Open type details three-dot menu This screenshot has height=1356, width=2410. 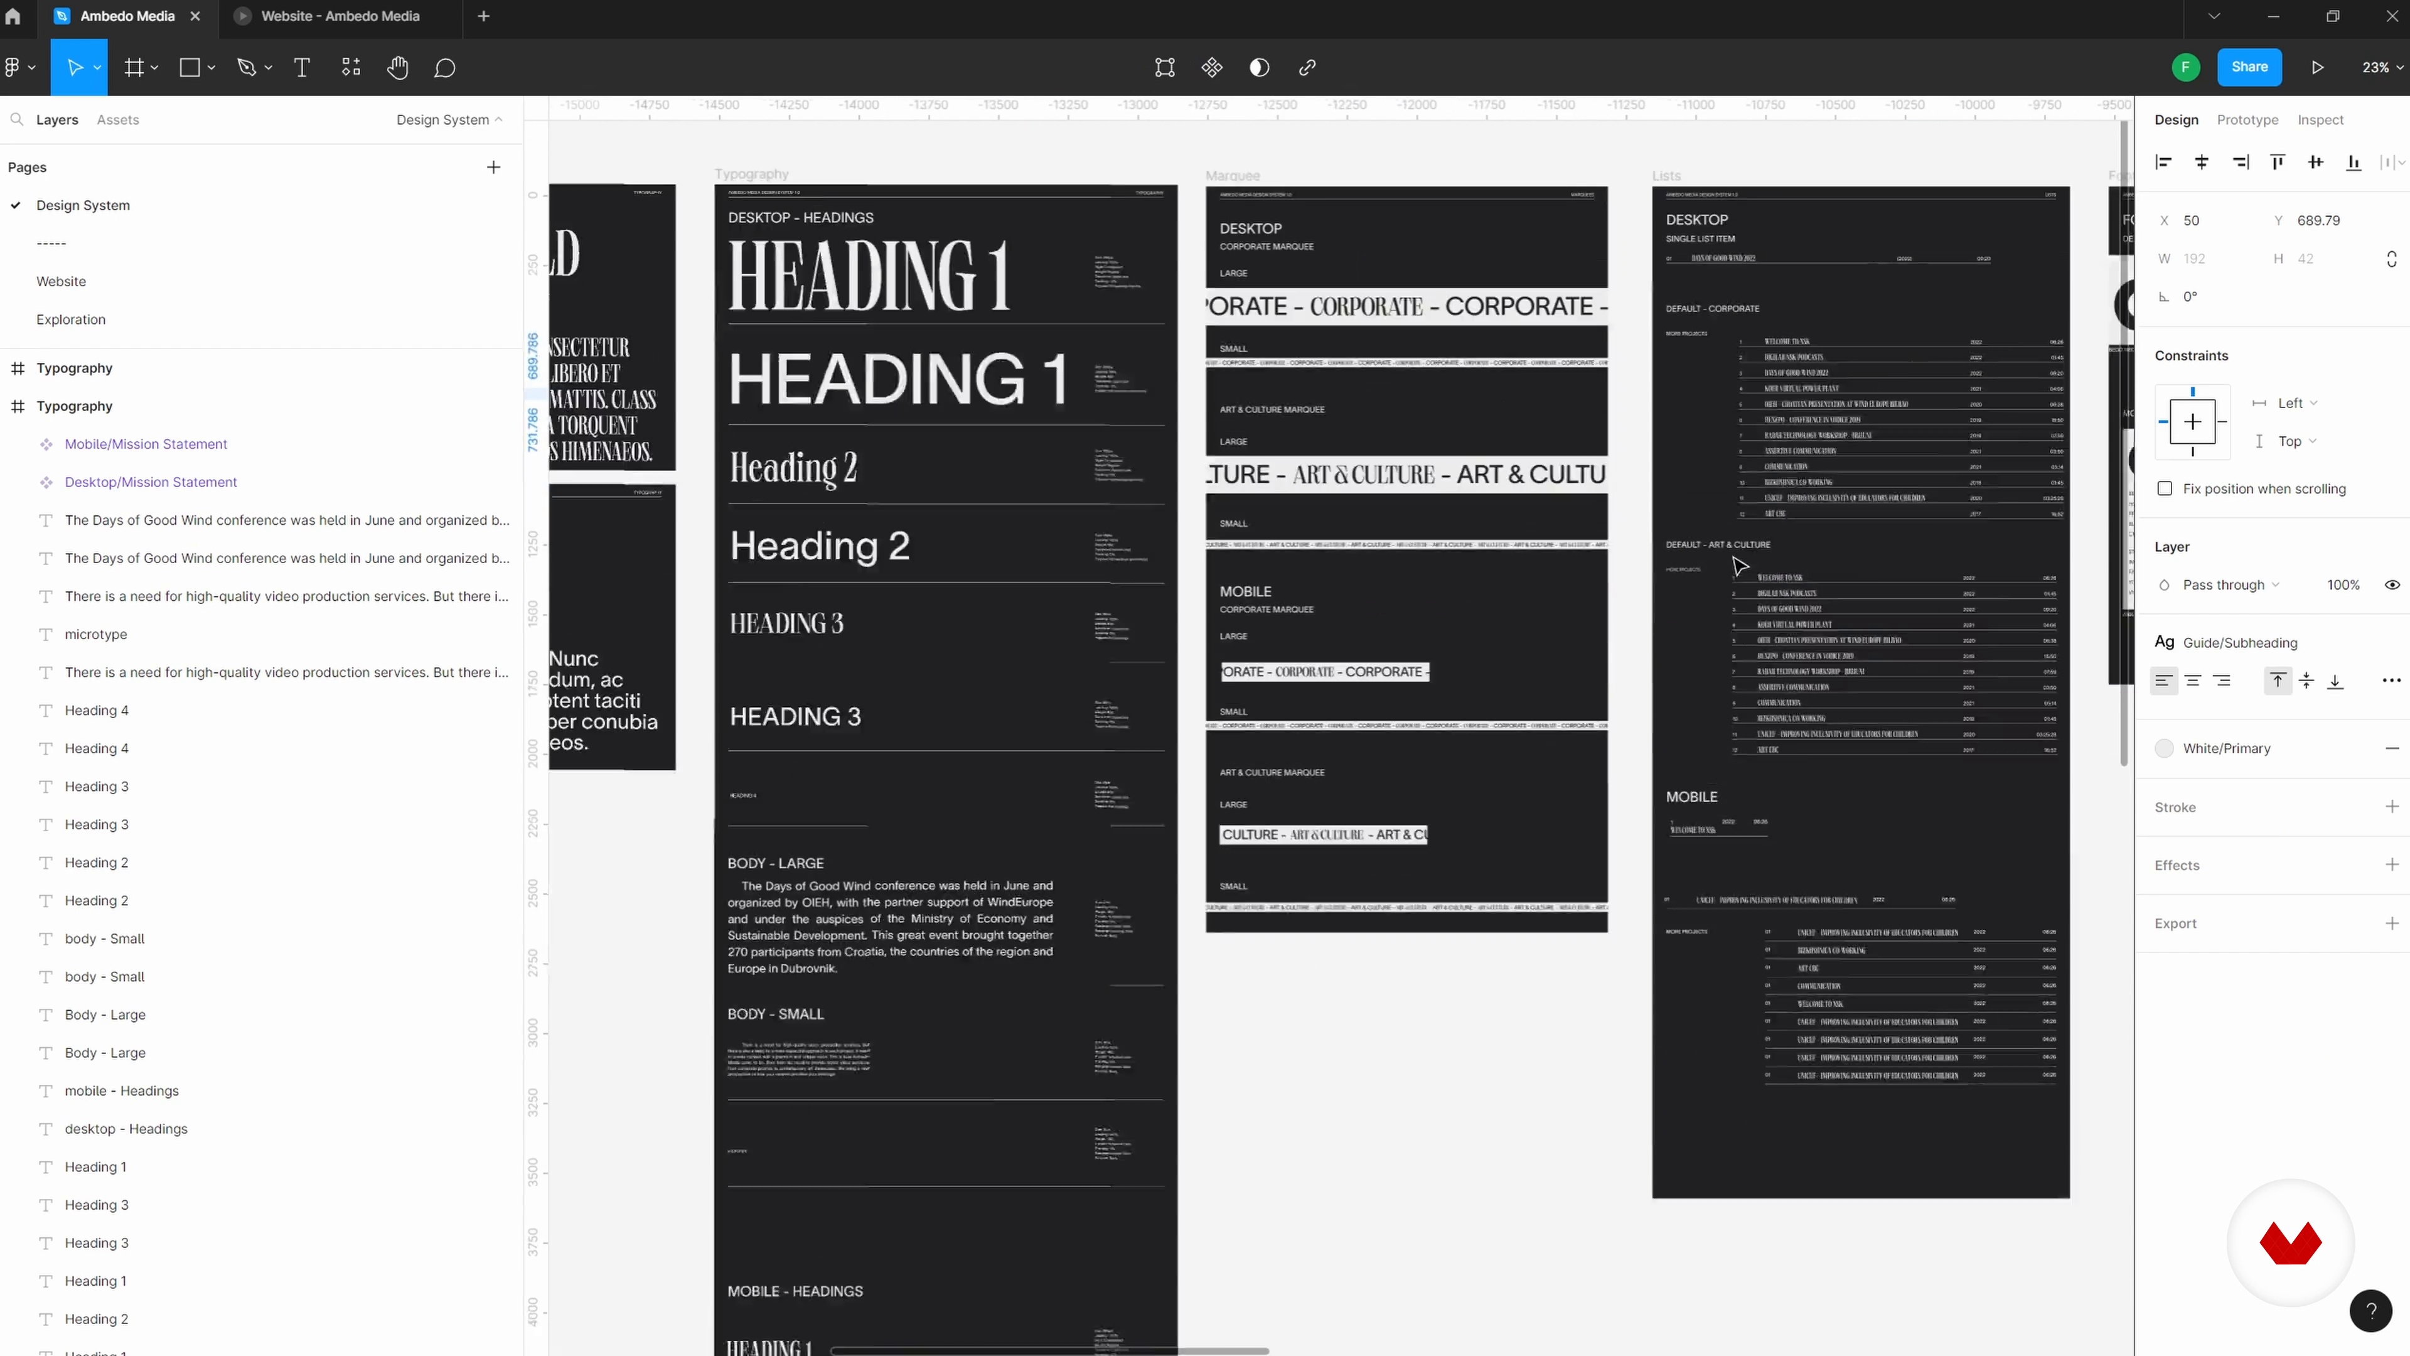(x=2391, y=681)
